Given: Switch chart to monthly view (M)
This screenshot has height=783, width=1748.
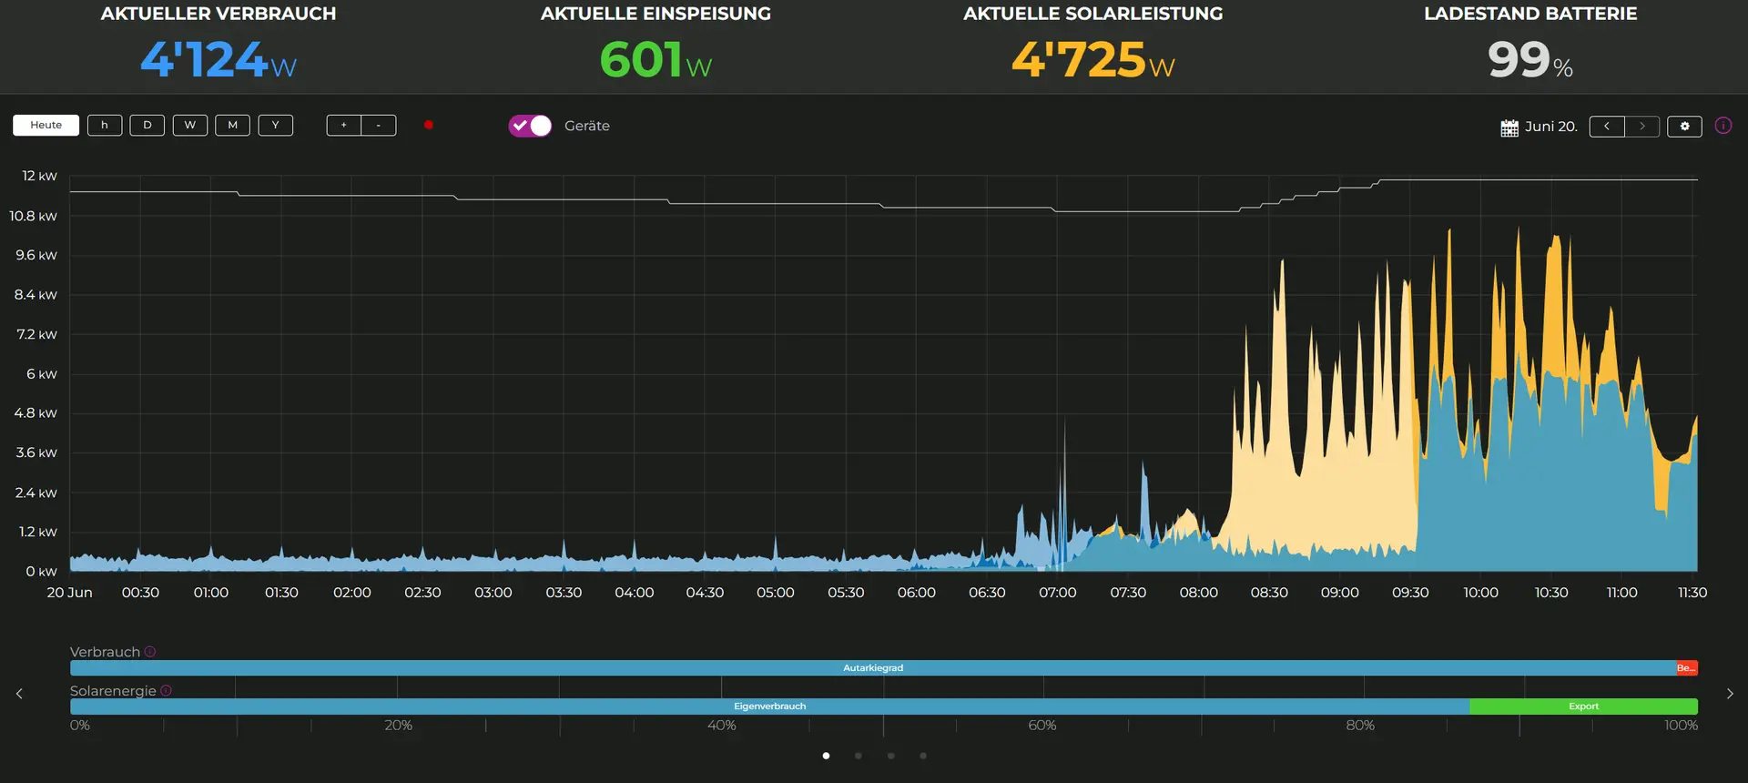Looking at the screenshot, I should (233, 125).
